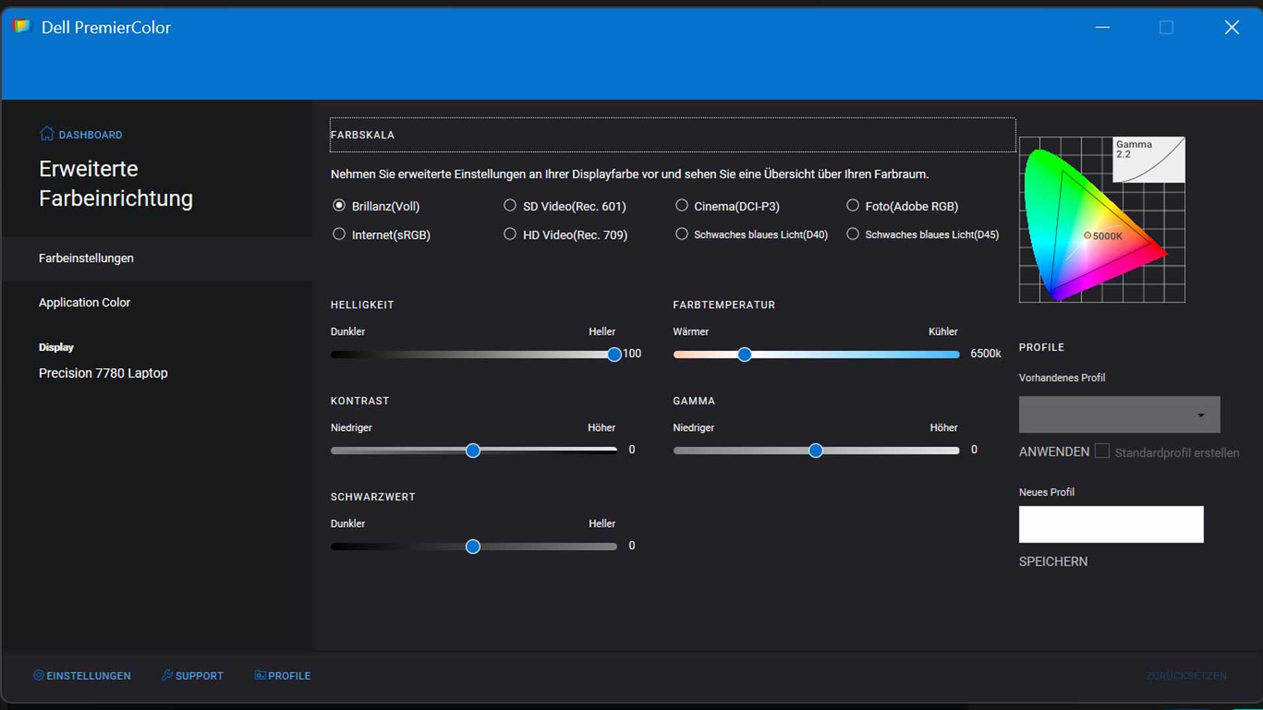Minimize the PremierColor window
Viewport: 1263px width, 710px height.
point(1102,28)
